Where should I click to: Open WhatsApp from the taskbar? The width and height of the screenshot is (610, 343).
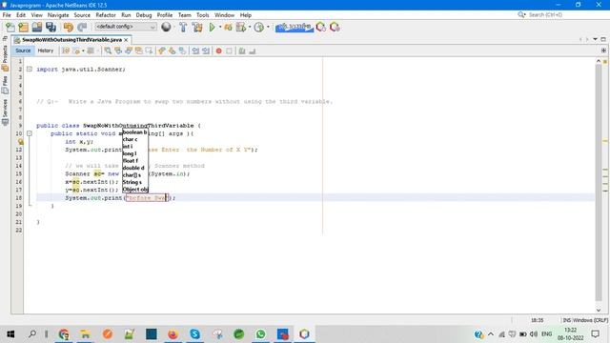click(x=260, y=334)
